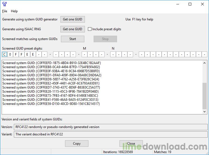Enable Include preset digits checkbox
The height and width of the screenshot is (155, 209).
click(x=90, y=29)
